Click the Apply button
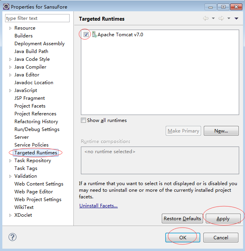This screenshot has height=251, width=245. pyautogui.click(x=223, y=219)
